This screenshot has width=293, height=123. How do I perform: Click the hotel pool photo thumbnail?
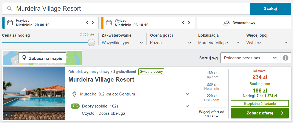tap(34, 94)
